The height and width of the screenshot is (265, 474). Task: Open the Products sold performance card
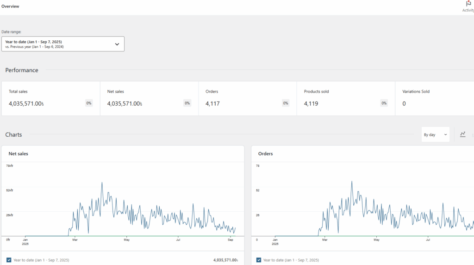(x=346, y=98)
